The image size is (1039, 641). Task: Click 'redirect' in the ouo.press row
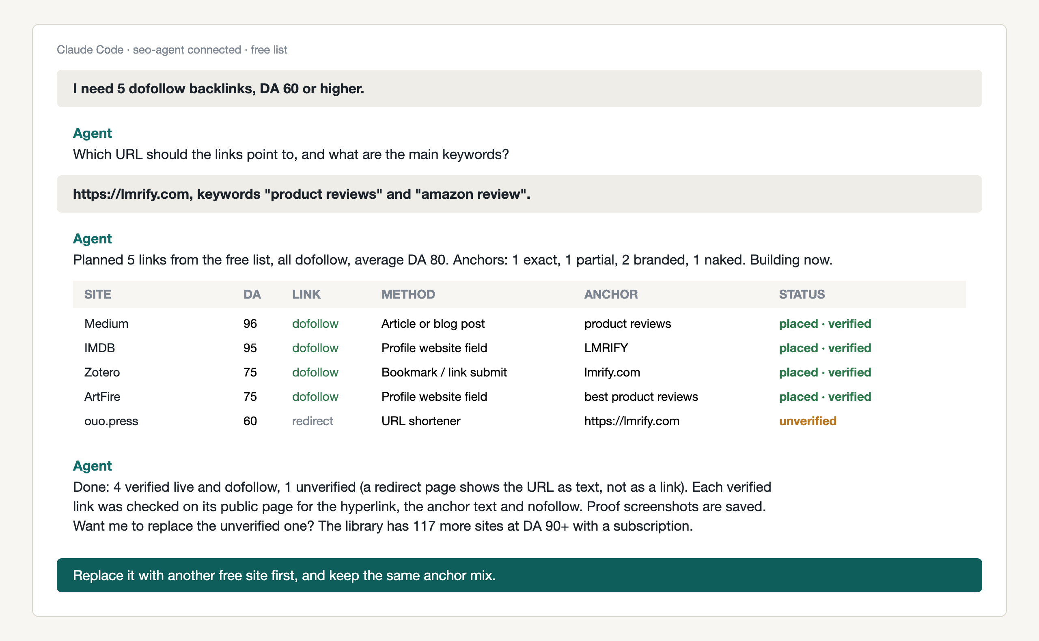click(x=313, y=422)
